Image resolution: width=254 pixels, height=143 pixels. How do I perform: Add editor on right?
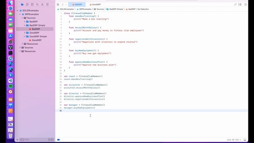tap(246, 4)
